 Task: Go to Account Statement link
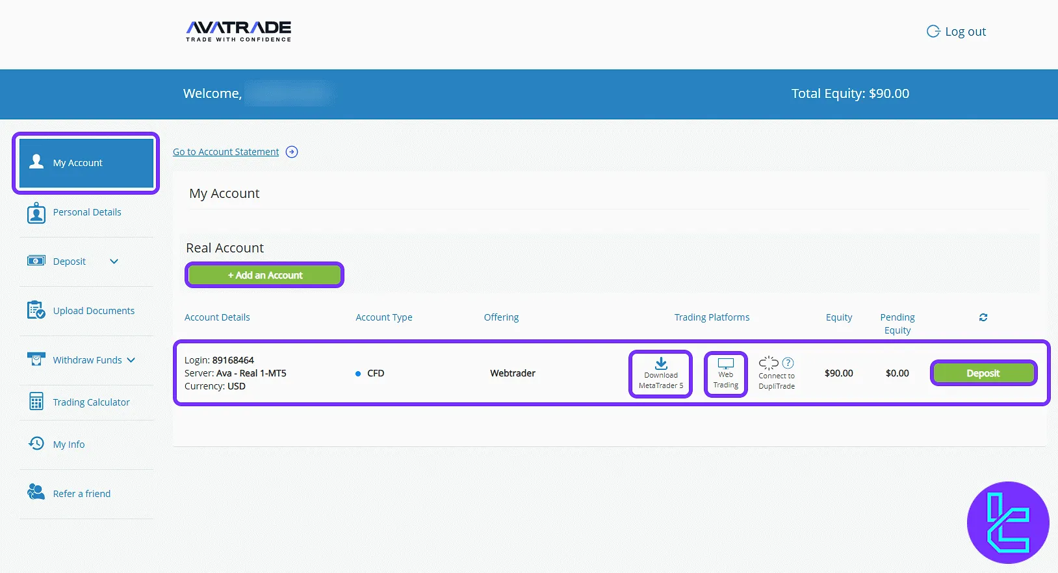[x=226, y=152]
